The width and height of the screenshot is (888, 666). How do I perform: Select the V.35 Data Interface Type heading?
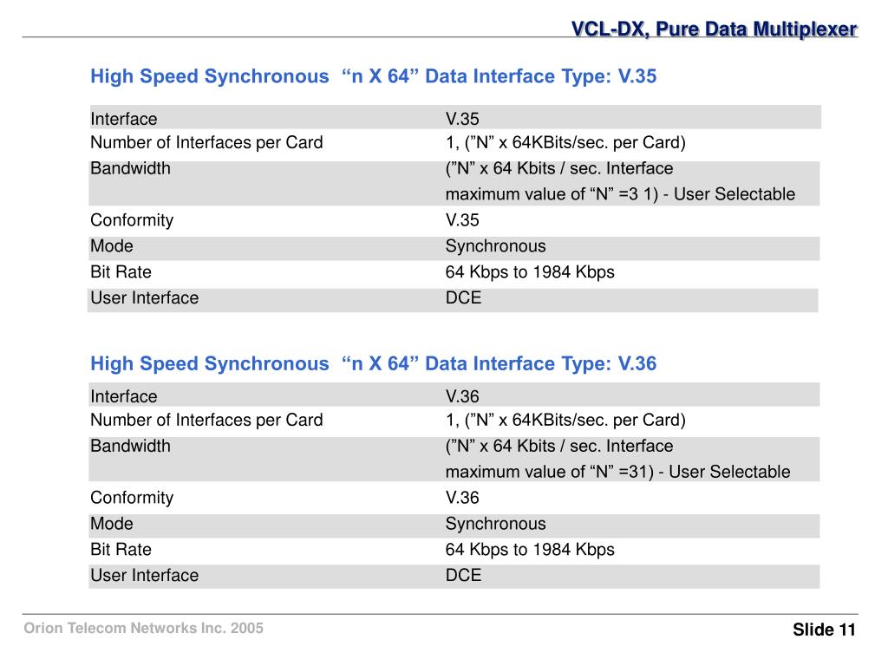tap(373, 76)
